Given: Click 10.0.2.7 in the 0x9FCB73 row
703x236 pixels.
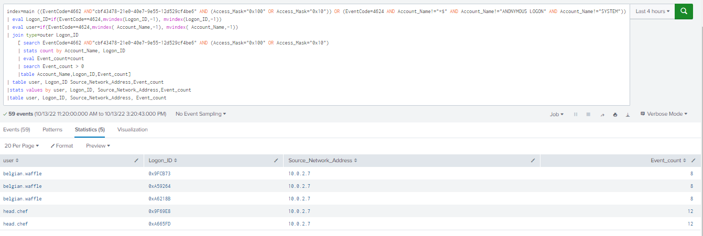Looking at the screenshot, I should [x=299, y=173].
